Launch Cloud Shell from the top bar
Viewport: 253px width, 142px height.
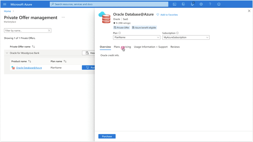(x=175, y=4)
